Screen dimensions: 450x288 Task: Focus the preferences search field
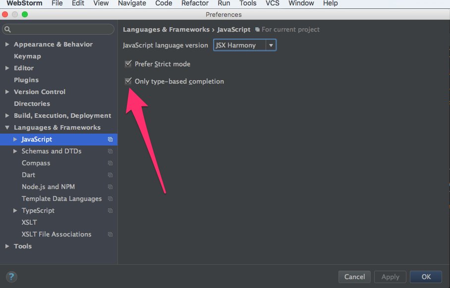(58, 29)
